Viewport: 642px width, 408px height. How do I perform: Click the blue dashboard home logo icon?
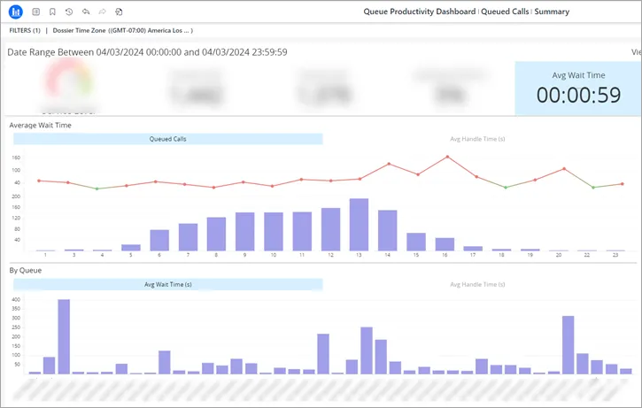(x=16, y=12)
